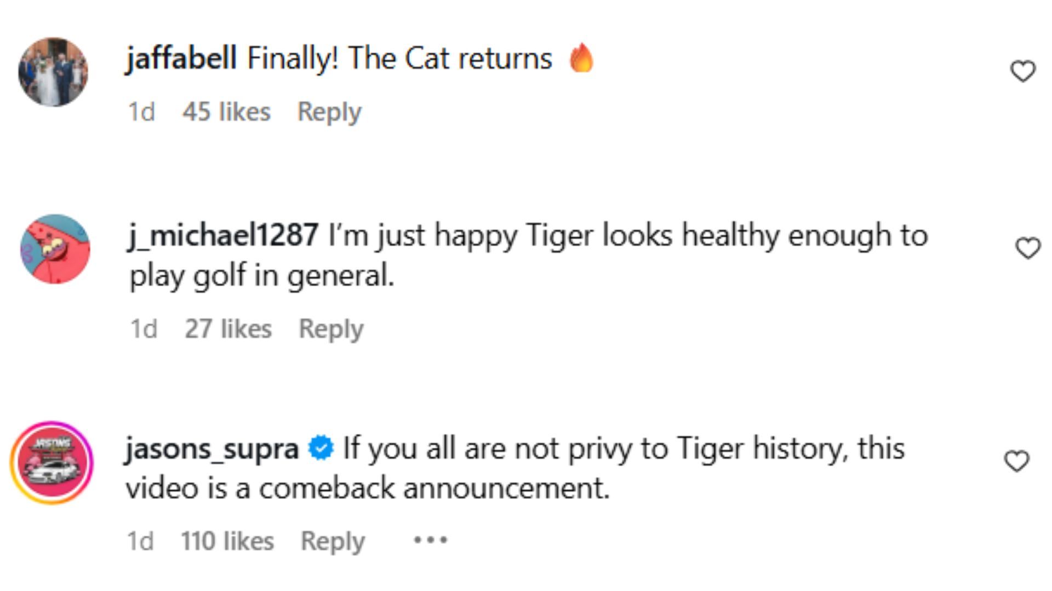Click the fire emoji in jaffabell's comment

(581, 58)
